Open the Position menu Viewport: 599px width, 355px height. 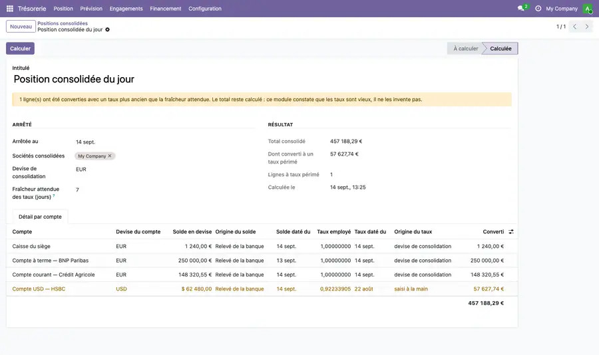click(63, 9)
